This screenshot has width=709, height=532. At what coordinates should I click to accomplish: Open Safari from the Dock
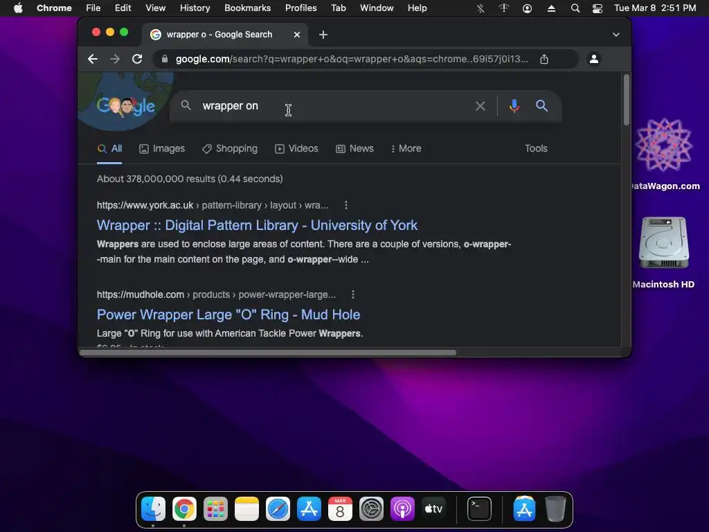[278, 509]
